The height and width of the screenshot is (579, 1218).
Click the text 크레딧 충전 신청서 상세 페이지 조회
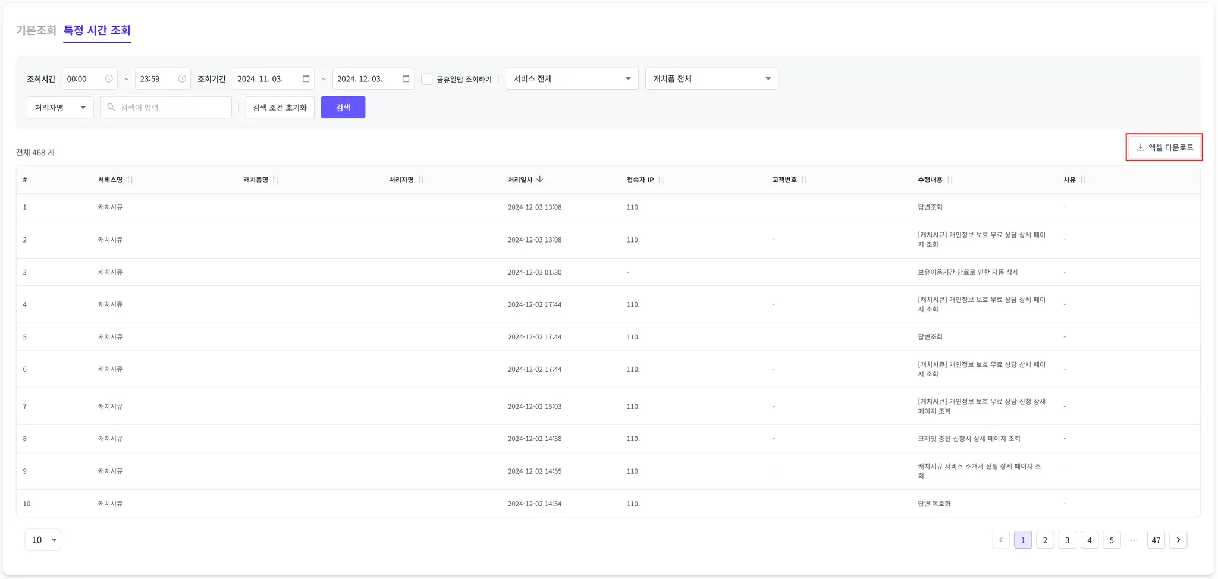coord(969,439)
